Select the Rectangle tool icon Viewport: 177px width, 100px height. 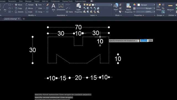[x=10, y=5]
